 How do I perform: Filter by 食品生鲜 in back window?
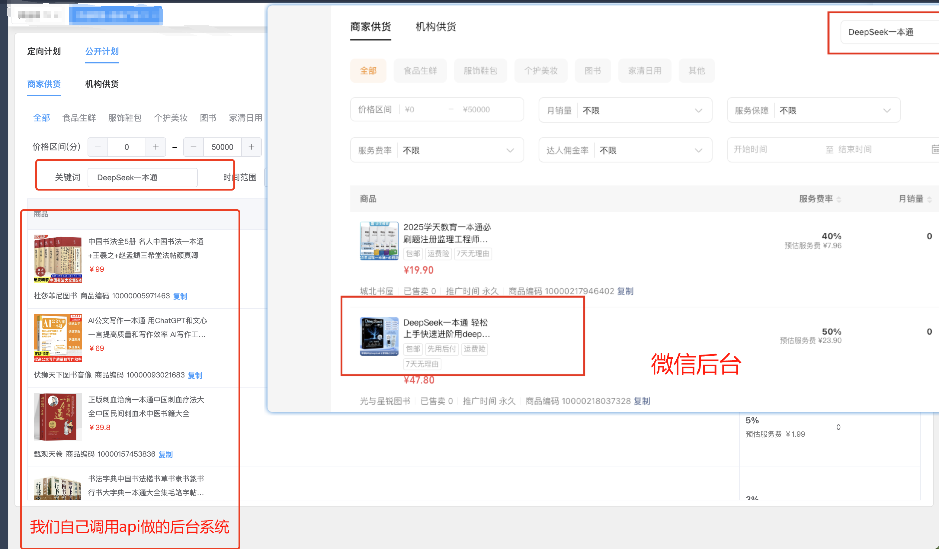(x=79, y=118)
